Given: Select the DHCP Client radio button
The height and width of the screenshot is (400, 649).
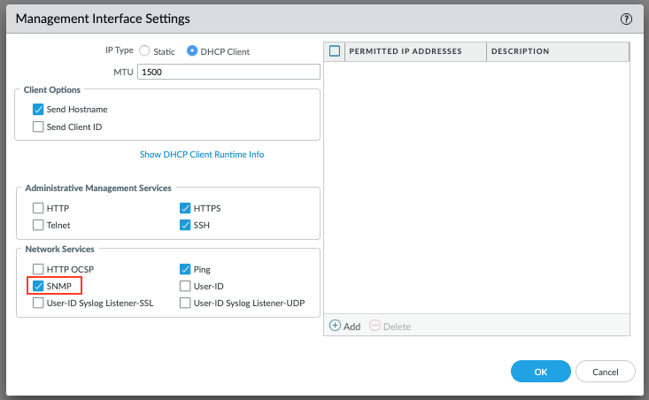Looking at the screenshot, I should click(x=193, y=51).
